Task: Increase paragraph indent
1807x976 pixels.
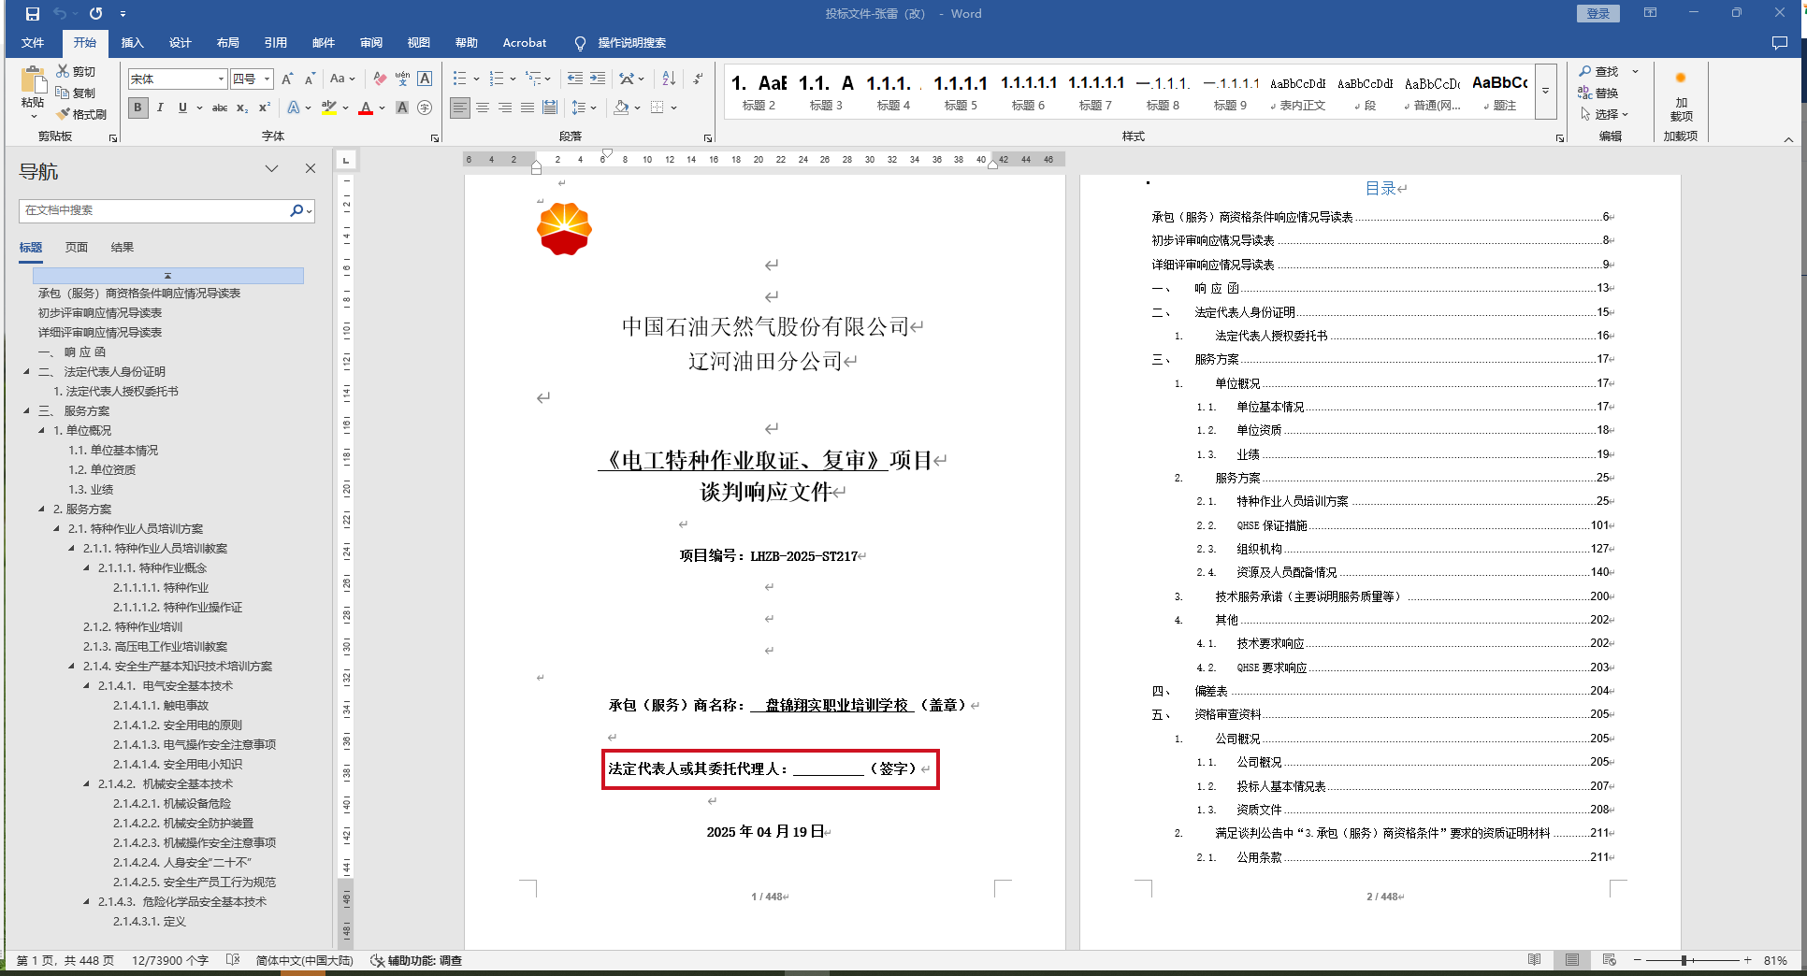Action: 598,79
